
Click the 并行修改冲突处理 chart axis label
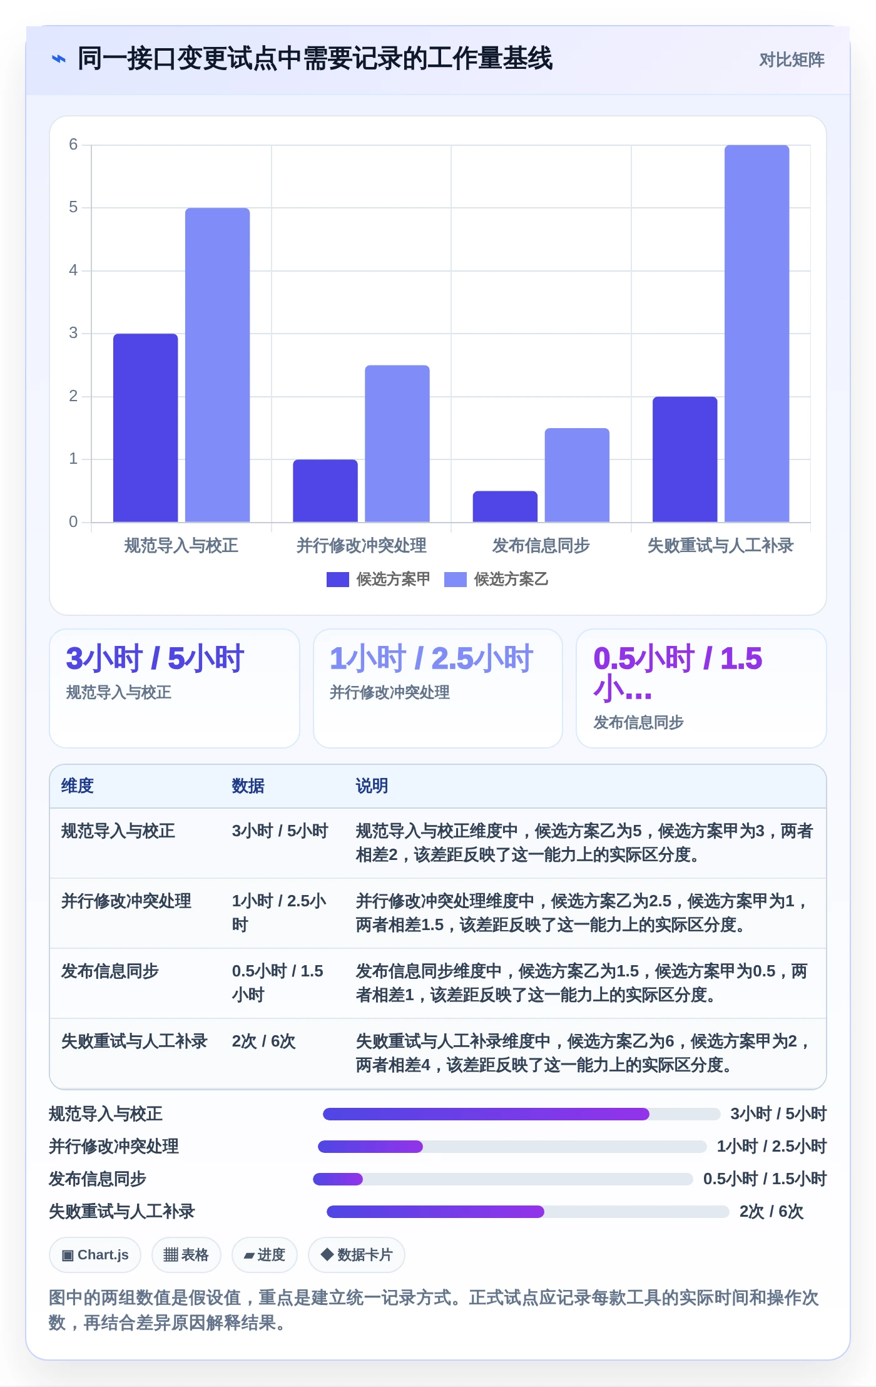coord(362,546)
